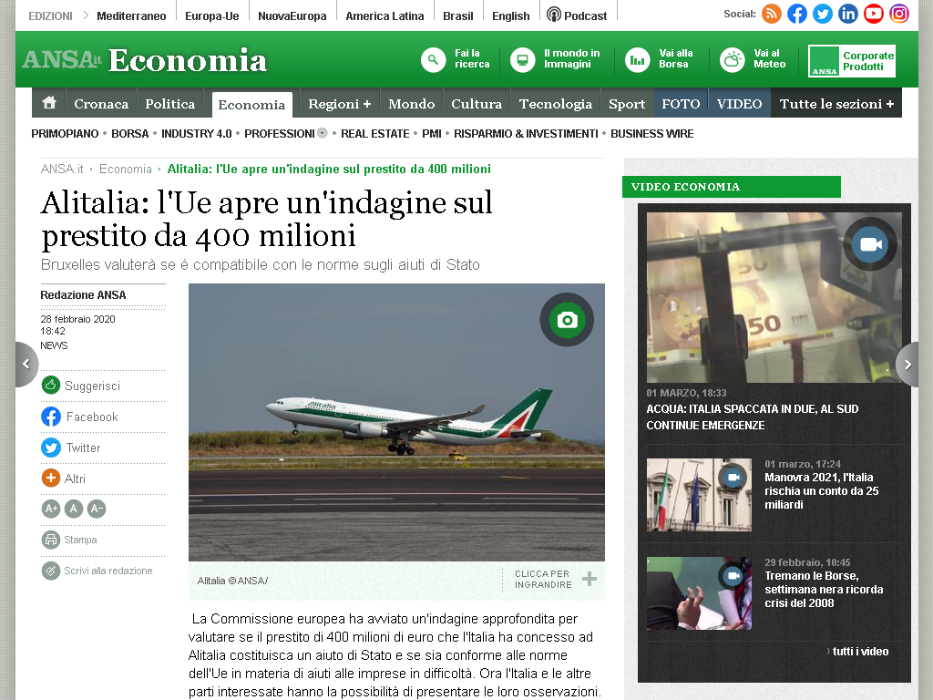
Task: Expand Tutte le sezioni + menu
Action: click(x=836, y=104)
